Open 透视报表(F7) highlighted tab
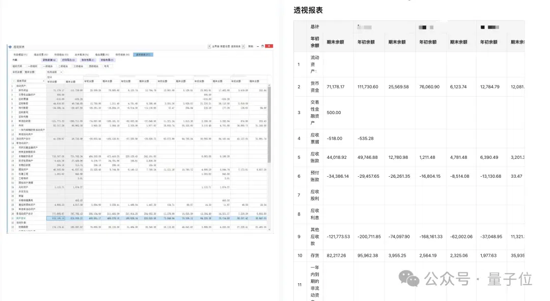The height and width of the screenshot is (301, 550). point(143,54)
